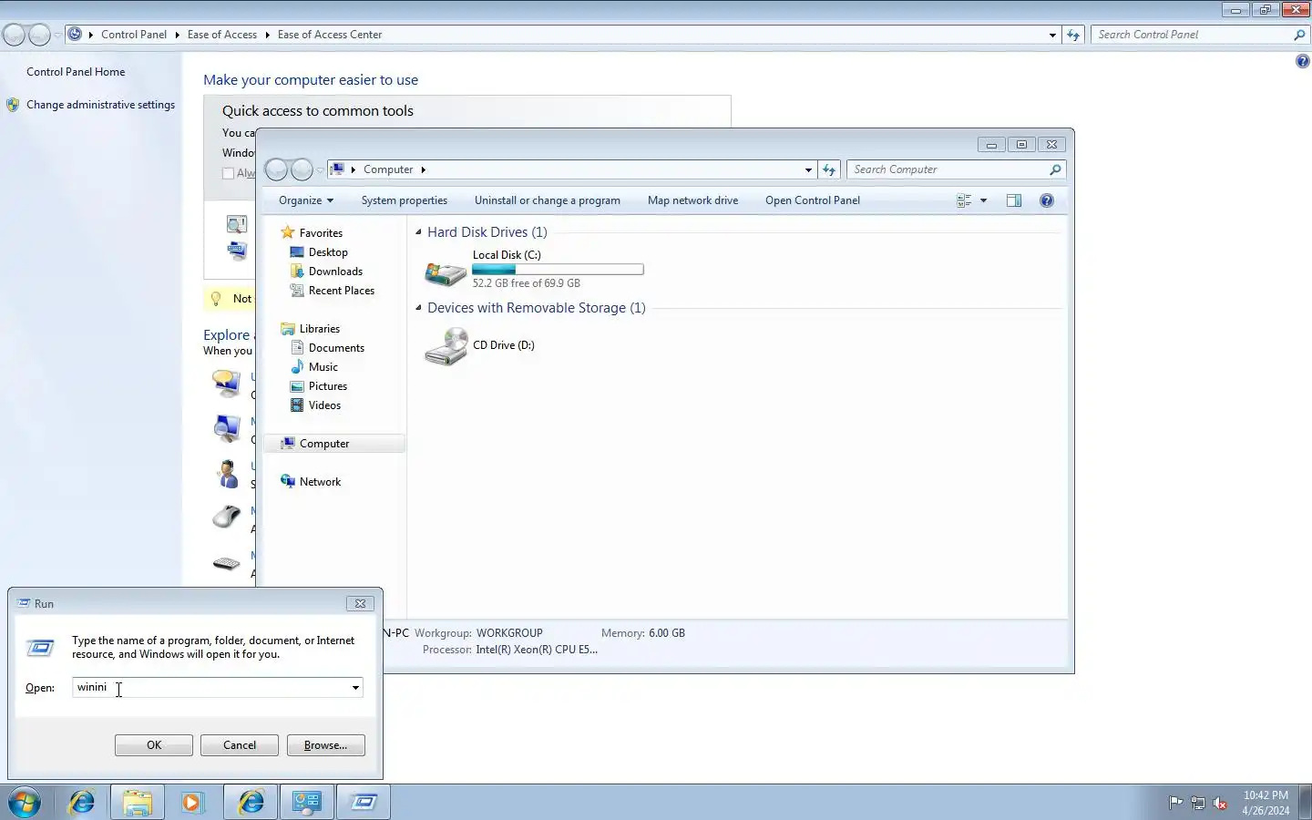Click Ease of Access Center breadcrumb
Screen dimensions: 1312x820
click(330, 35)
